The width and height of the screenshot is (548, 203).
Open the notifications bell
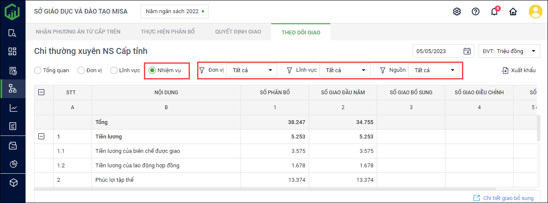tap(494, 11)
